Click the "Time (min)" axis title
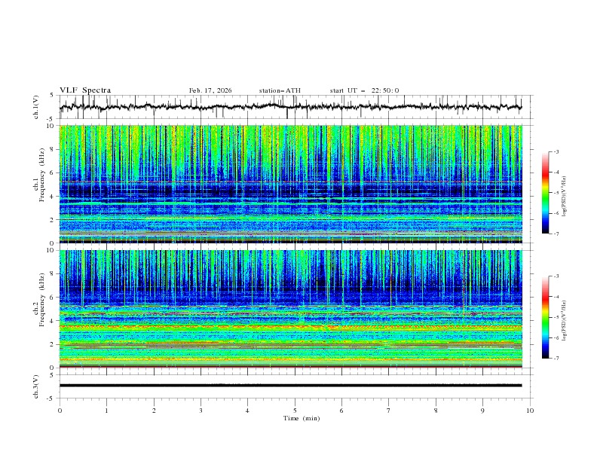 [302, 418]
